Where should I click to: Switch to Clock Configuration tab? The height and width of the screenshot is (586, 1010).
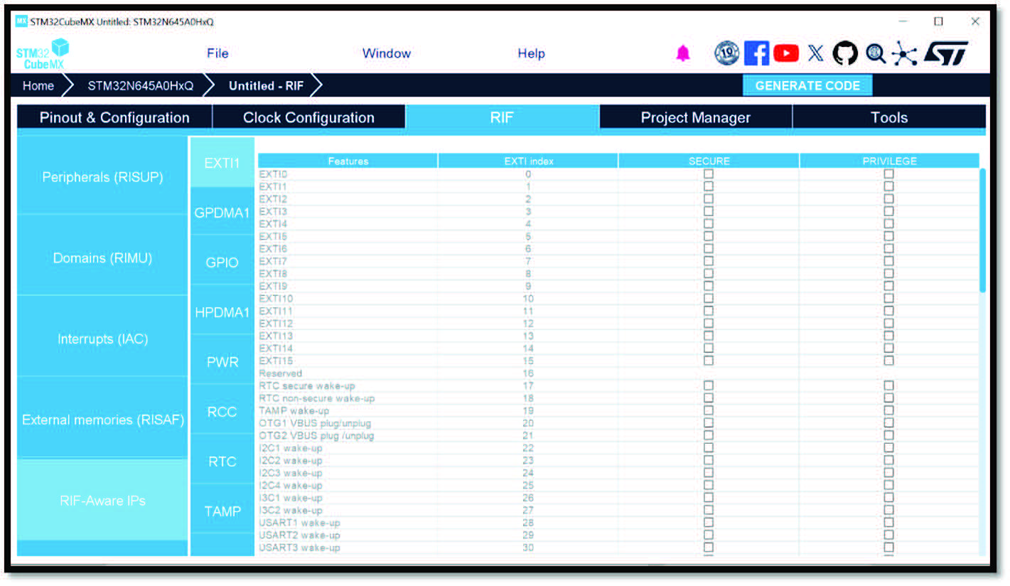click(x=308, y=118)
